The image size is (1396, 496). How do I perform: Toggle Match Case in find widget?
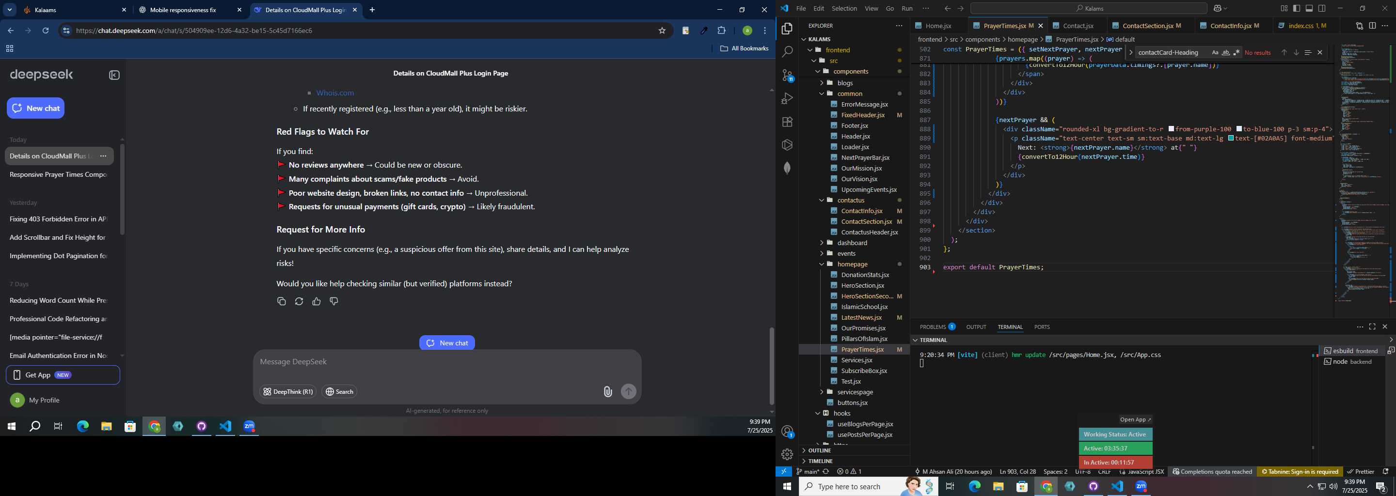(1215, 52)
